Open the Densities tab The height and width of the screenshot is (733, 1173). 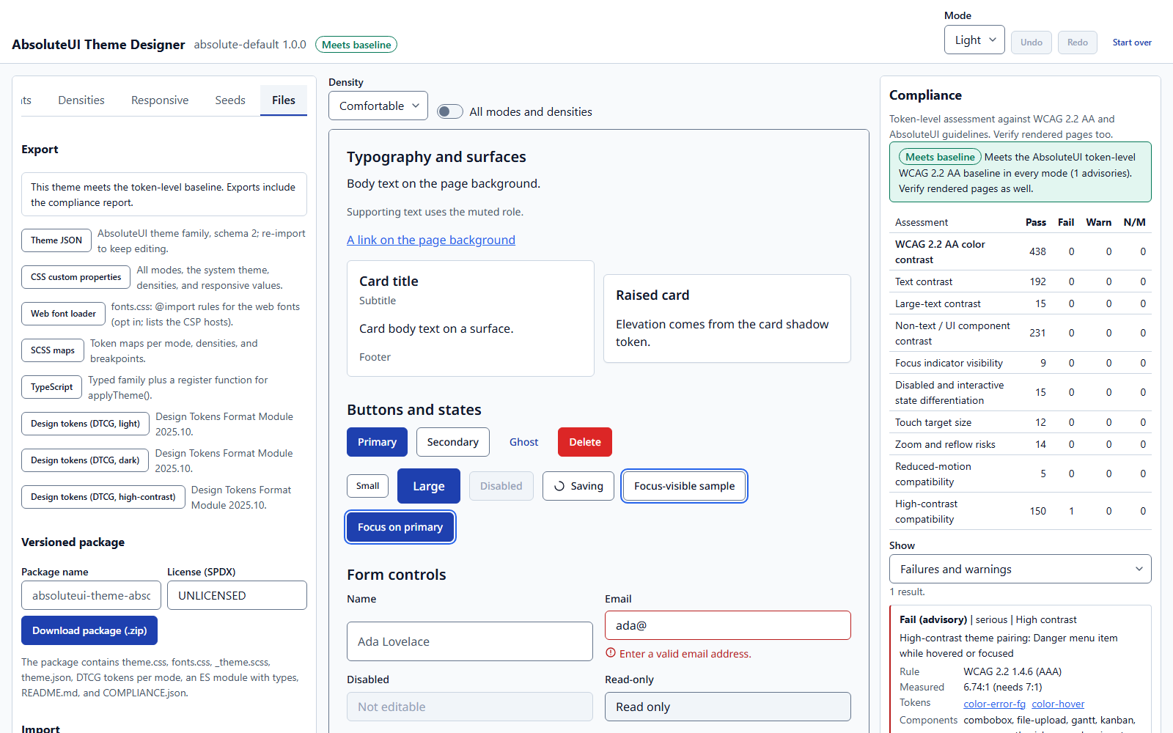81,100
